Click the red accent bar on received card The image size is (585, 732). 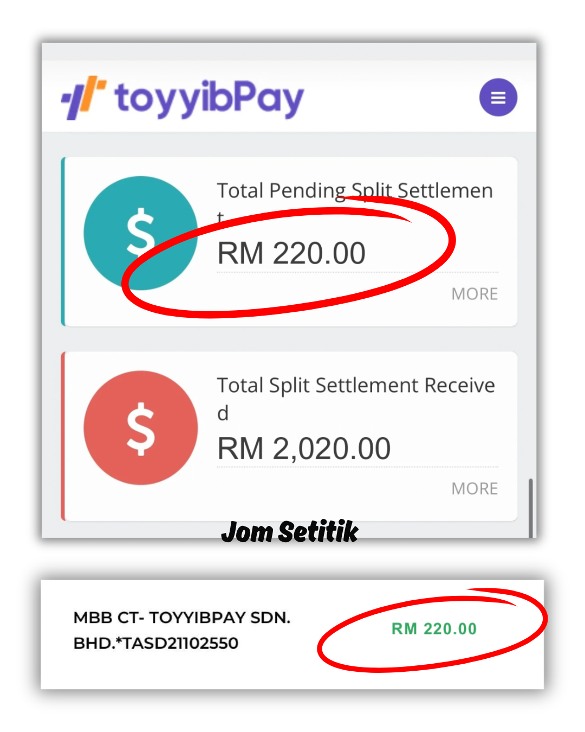pyautogui.click(x=63, y=436)
